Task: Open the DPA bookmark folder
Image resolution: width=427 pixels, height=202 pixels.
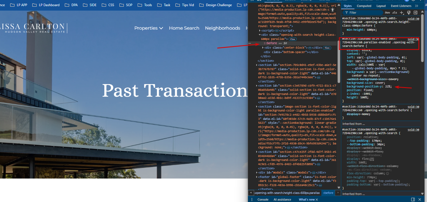Action: tap(71, 5)
